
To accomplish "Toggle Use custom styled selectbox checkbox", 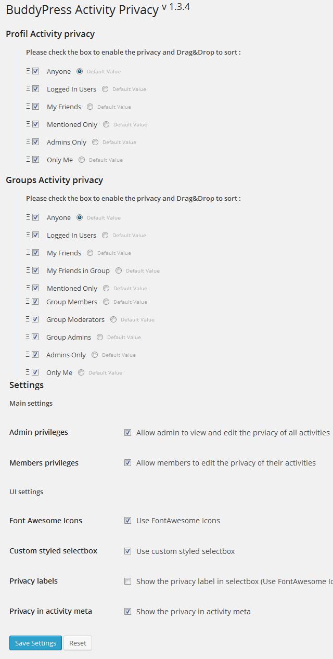I will pyautogui.click(x=128, y=551).
